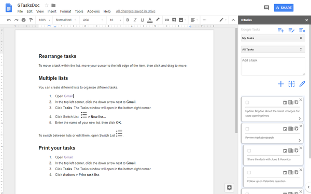Open comment history icon

click(266, 8)
